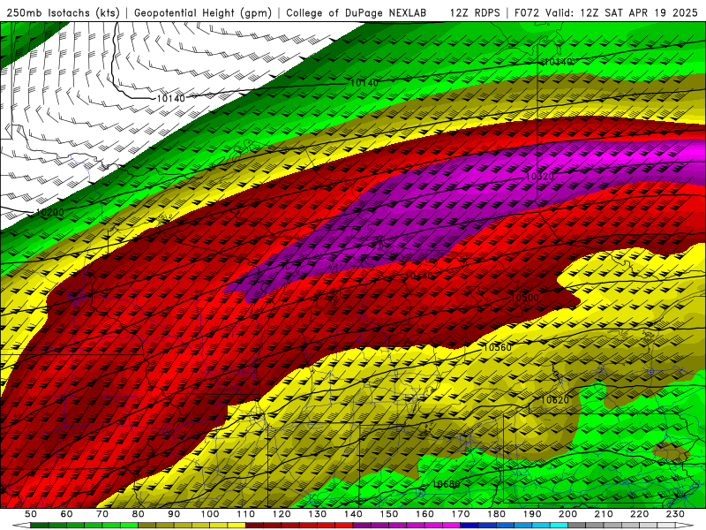Click the 70 kts color scale label

pos(102,514)
